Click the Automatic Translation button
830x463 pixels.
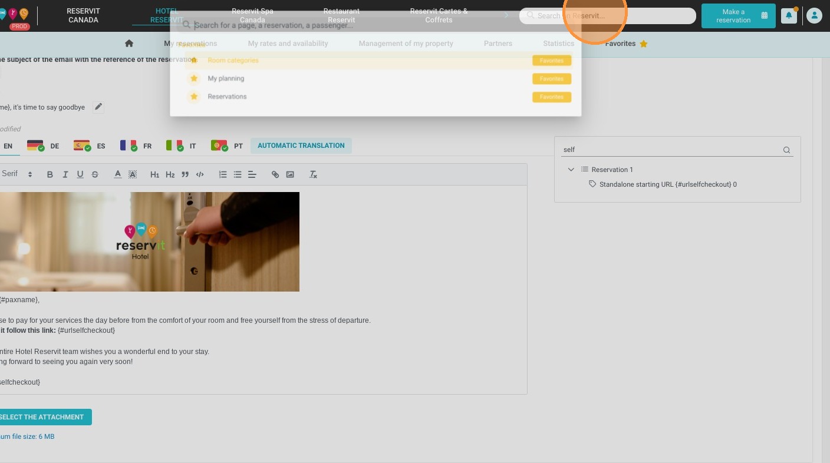pos(301,145)
